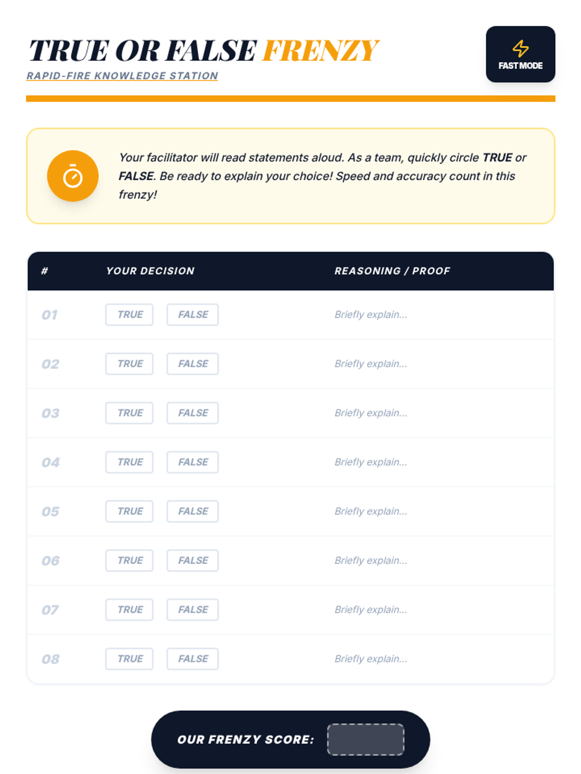Select FALSE for statement 01

pyautogui.click(x=193, y=314)
